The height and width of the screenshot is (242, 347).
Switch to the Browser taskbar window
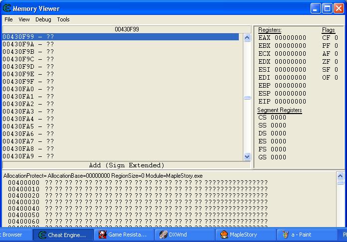pyautogui.click(x=16, y=235)
